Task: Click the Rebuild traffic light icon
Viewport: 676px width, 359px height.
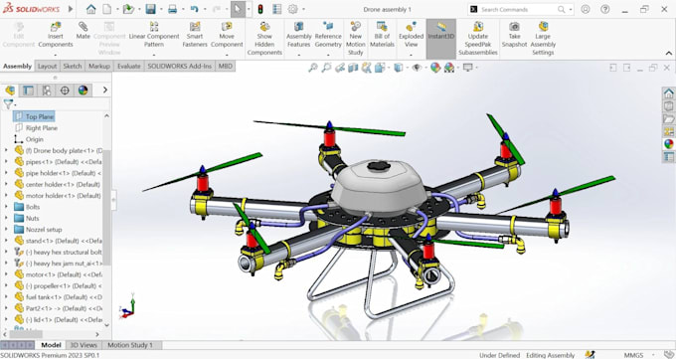Action: (x=260, y=9)
